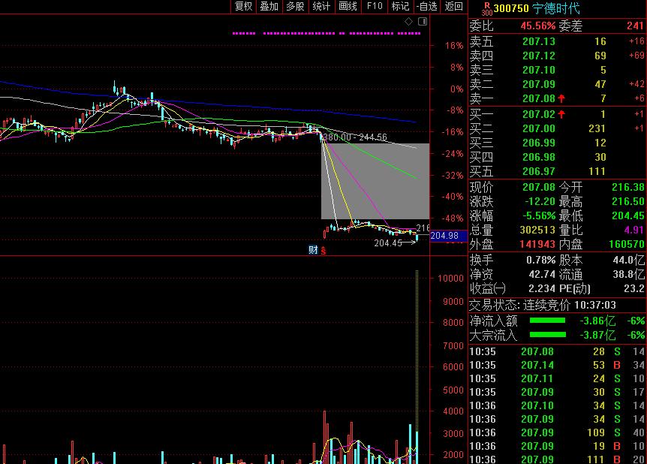Select 卖一 price 207.08

(538, 98)
